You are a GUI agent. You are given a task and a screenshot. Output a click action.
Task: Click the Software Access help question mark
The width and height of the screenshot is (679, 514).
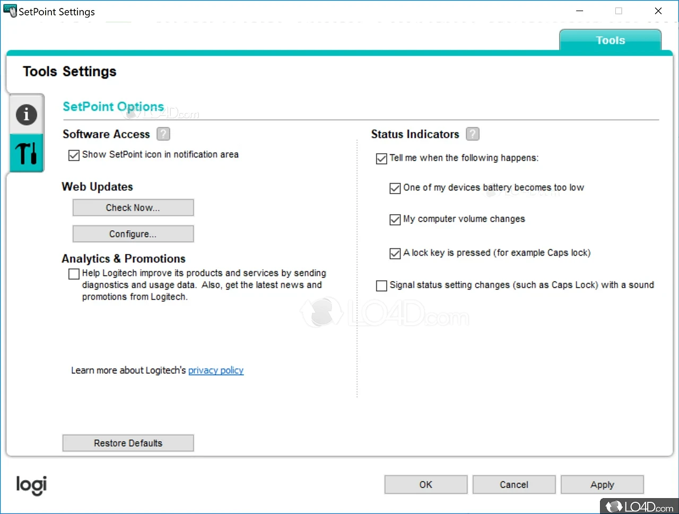(x=163, y=134)
